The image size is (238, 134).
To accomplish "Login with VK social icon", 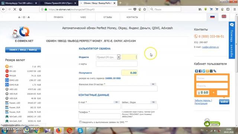I will click(197, 71).
